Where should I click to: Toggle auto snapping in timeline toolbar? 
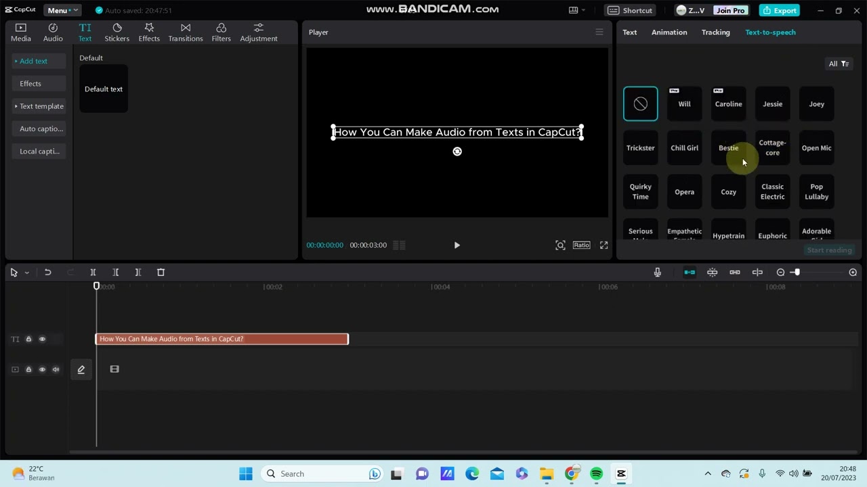(x=712, y=272)
